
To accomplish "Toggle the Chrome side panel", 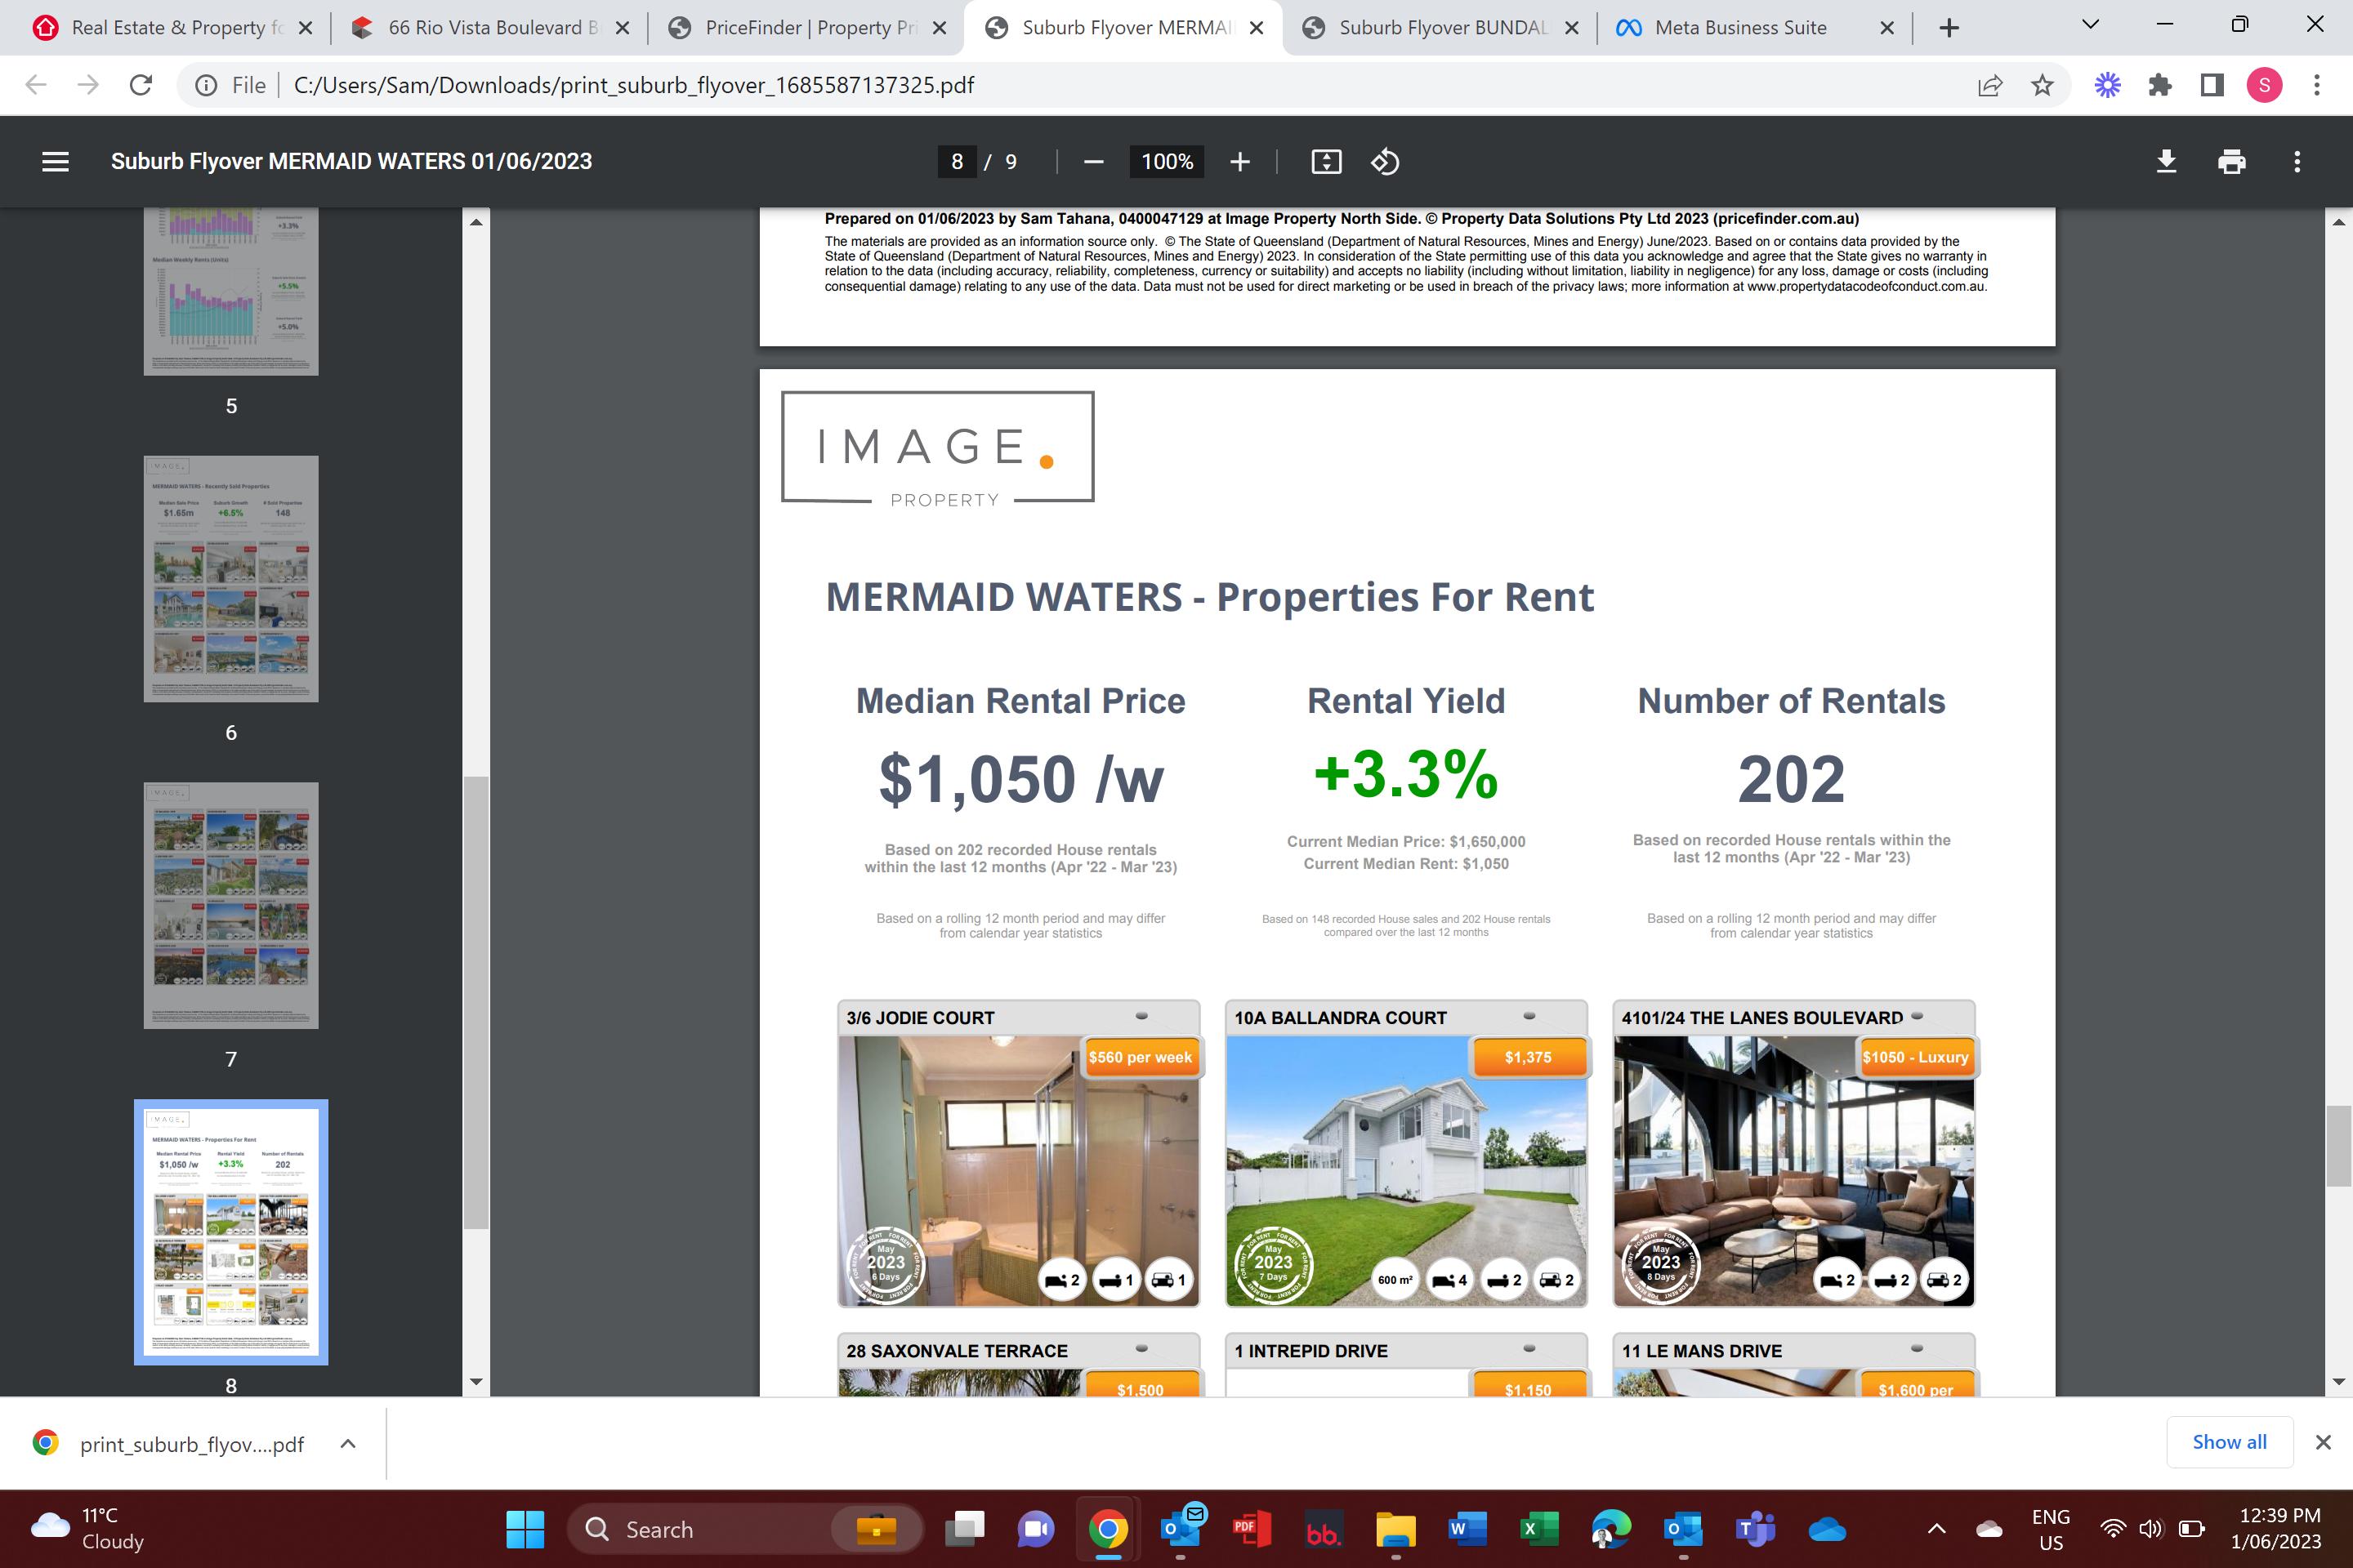I will pyautogui.click(x=2212, y=85).
